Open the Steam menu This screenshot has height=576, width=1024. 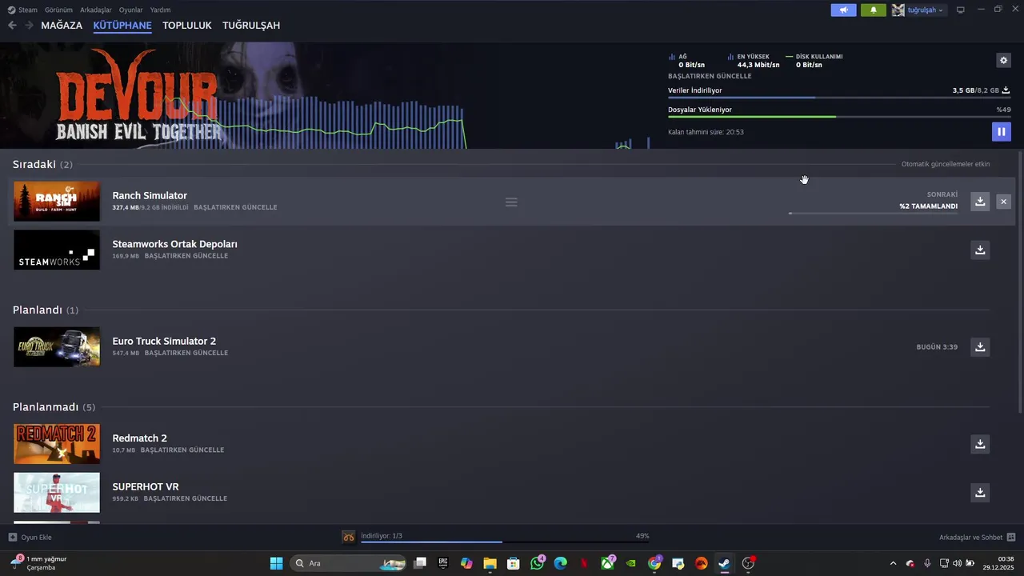point(22,10)
